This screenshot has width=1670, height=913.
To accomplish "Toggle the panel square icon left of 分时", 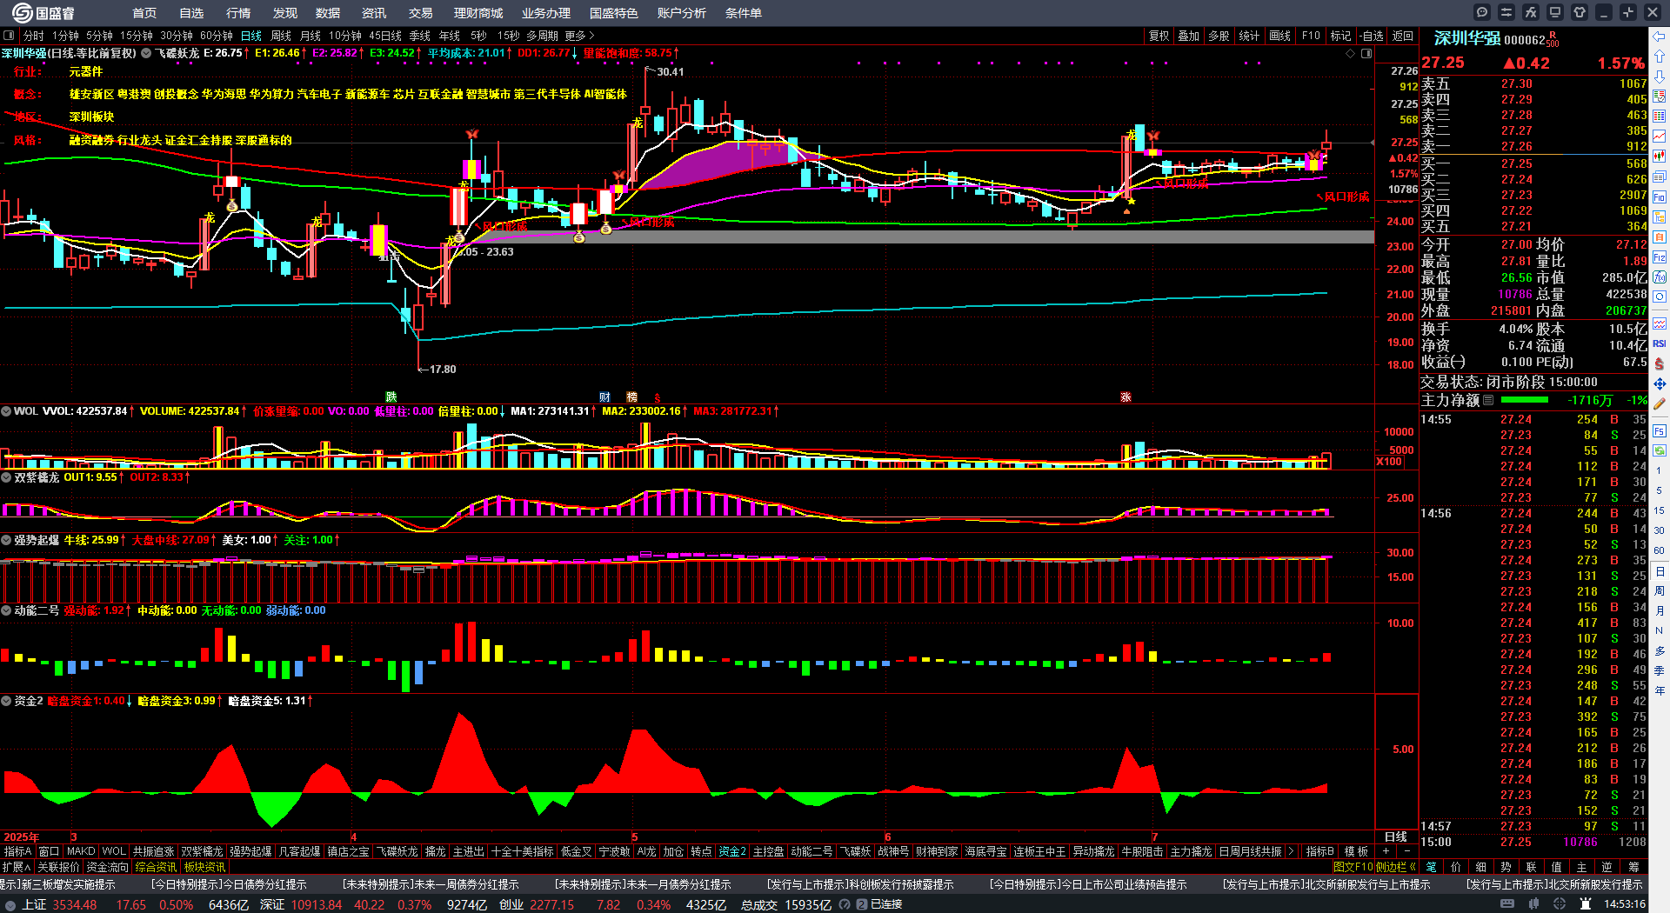I will (x=9, y=36).
